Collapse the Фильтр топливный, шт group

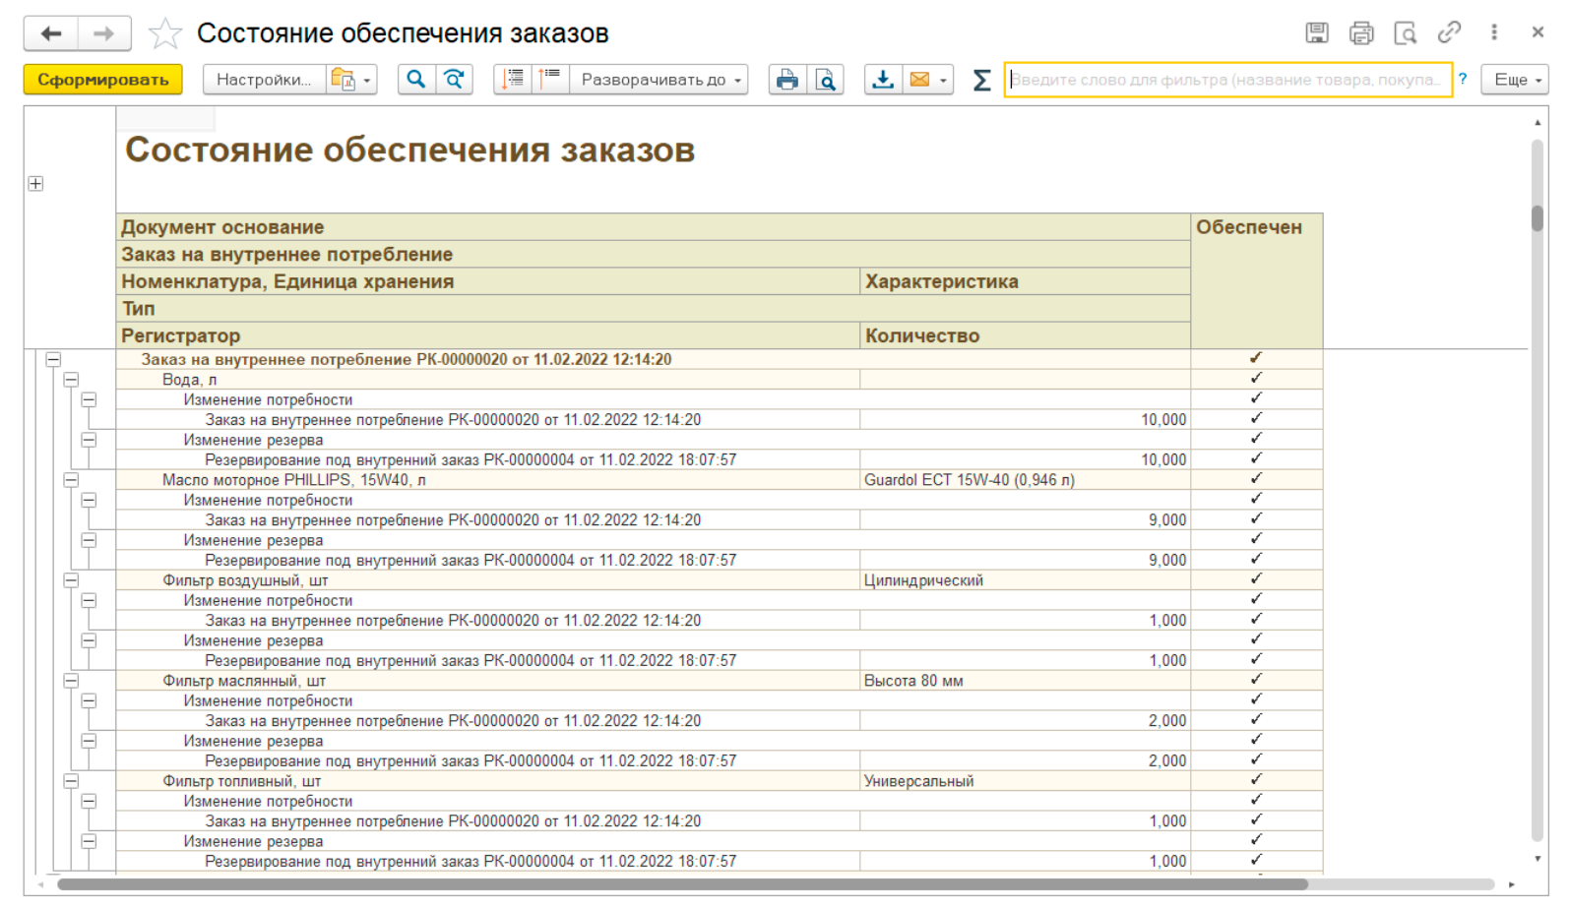coord(71,781)
